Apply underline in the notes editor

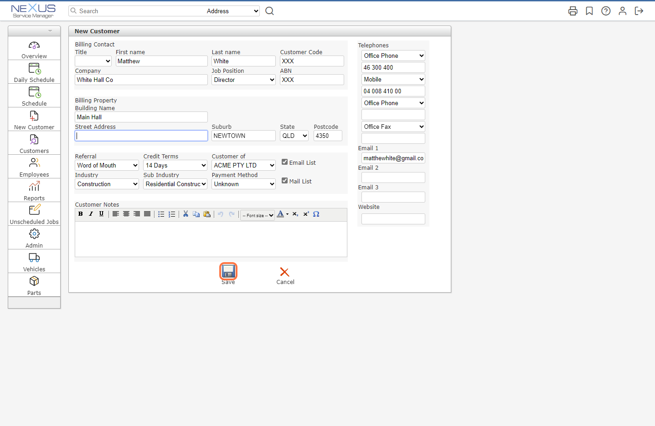(x=101, y=214)
